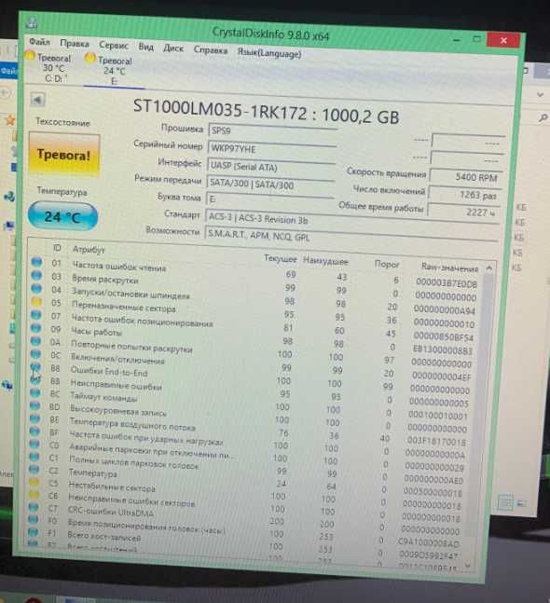Click the 24 °C temperature indicator
This screenshot has height=603, width=550.
[x=62, y=216]
